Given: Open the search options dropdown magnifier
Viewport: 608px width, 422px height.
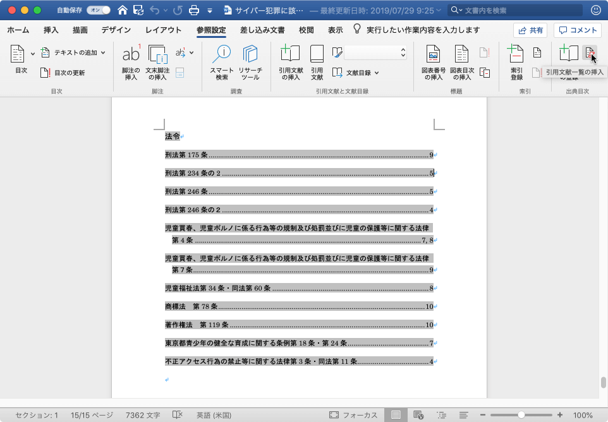Looking at the screenshot, I should pos(456,10).
